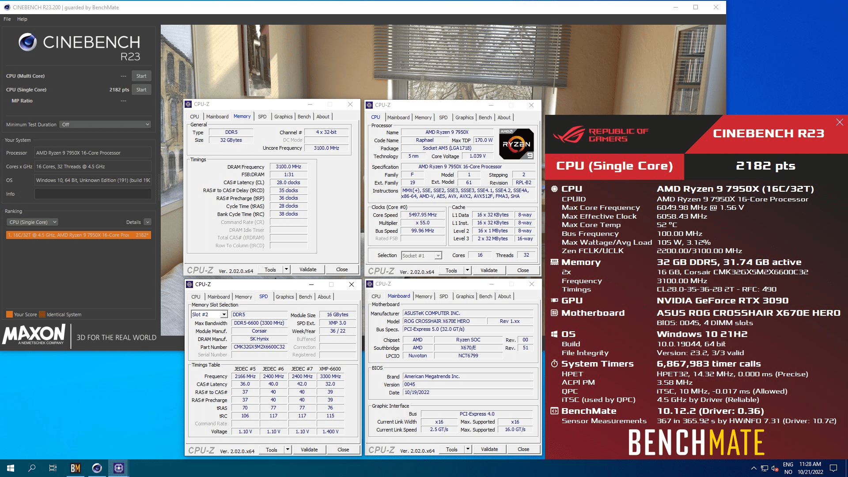The width and height of the screenshot is (848, 477).
Task: Click Close button in SPD CPU-Z window
Action: point(343,450)
